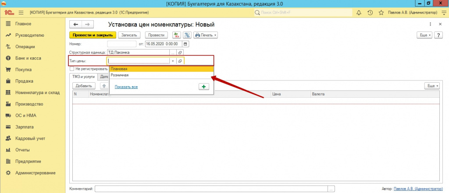Close the Установка цен form tab
Screen dimensions: 449x193
point(440,25)
